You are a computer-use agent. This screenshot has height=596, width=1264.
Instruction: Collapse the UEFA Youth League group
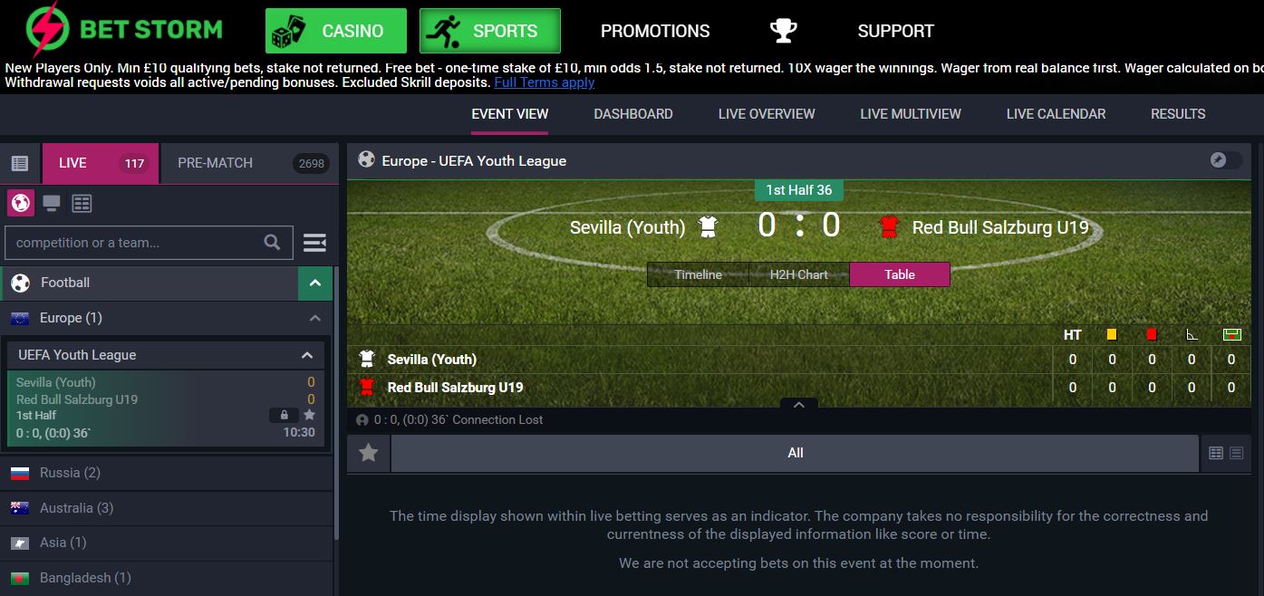tap(307, 355)
